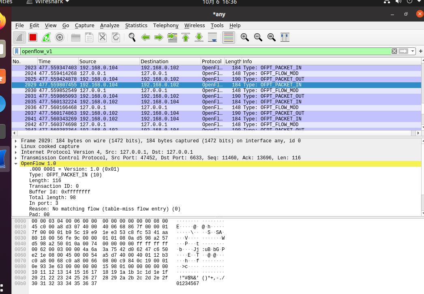The width and height of the screenshot is (424, 294).
Task: Open the View menu
Action: [x=51, y=26]
